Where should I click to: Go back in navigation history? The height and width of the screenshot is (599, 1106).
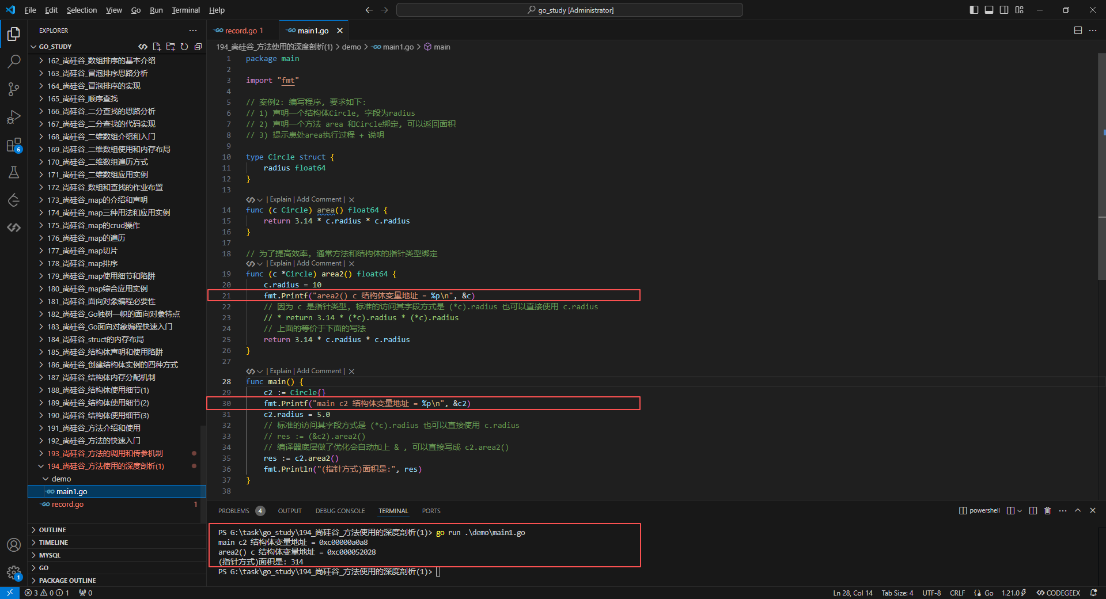click(369, 10)
